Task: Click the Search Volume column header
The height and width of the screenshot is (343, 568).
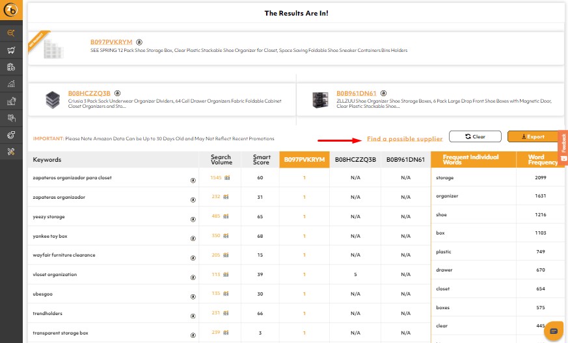Action: pyautogui.click(x=221, y=160)
